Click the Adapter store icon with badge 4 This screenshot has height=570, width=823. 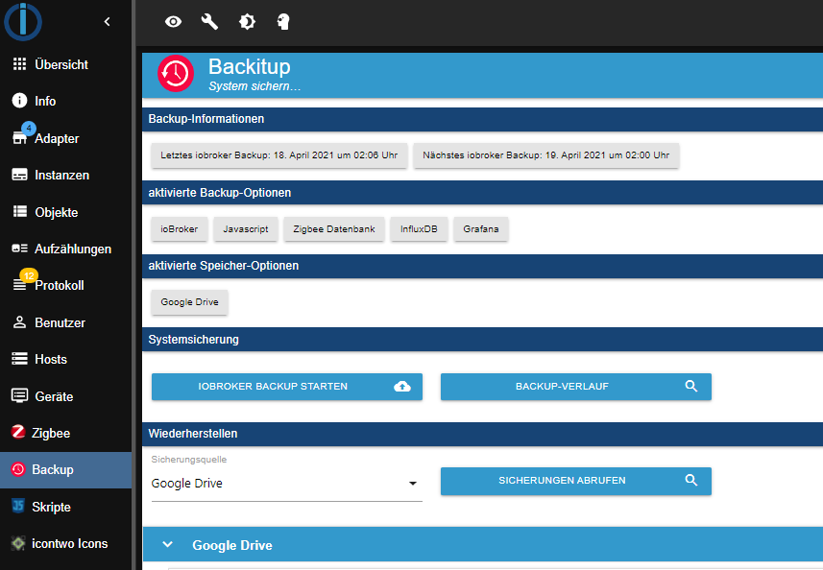[x=20, y=137]
